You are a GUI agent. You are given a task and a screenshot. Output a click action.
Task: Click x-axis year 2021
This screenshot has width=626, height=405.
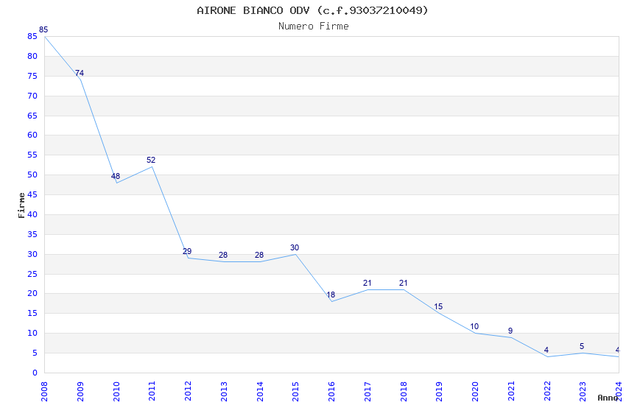(x=511, y=391)
